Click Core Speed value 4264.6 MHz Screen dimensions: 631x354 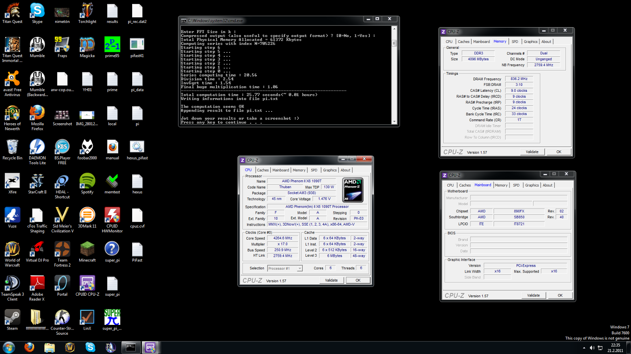pyautogui.click(x=283, y=238)
